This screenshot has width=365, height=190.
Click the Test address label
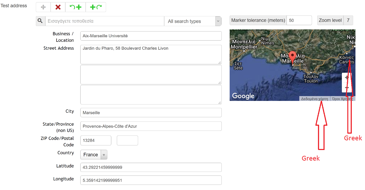pos(13,5)
